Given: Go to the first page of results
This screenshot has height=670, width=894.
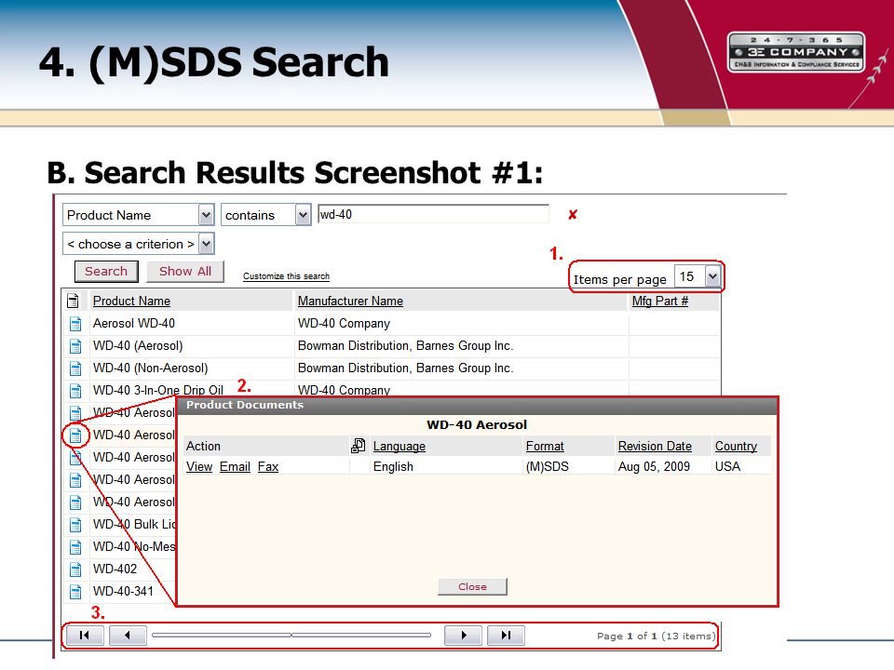Looking at the screenshot, I should pos(85,636).
